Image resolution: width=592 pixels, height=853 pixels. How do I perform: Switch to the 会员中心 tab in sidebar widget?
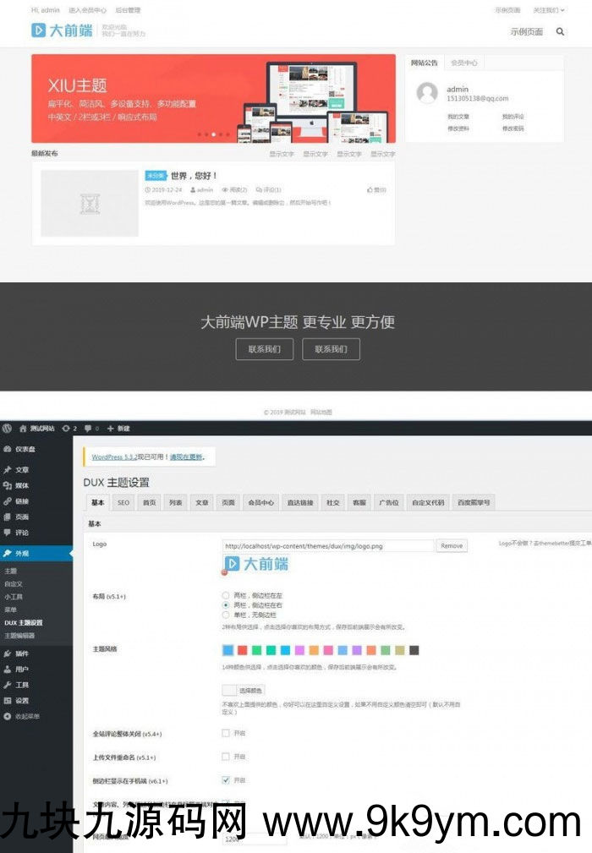tap(463, 63)
